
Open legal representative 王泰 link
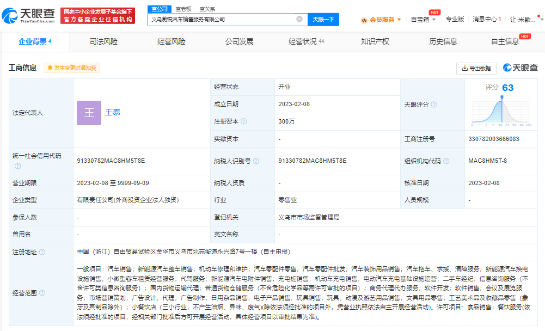(113, 113)
